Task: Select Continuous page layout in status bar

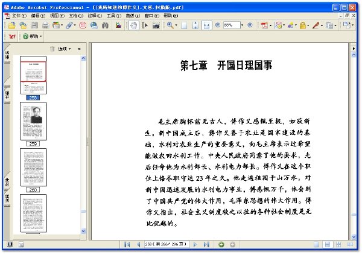Action: click(x=328, y=244)
